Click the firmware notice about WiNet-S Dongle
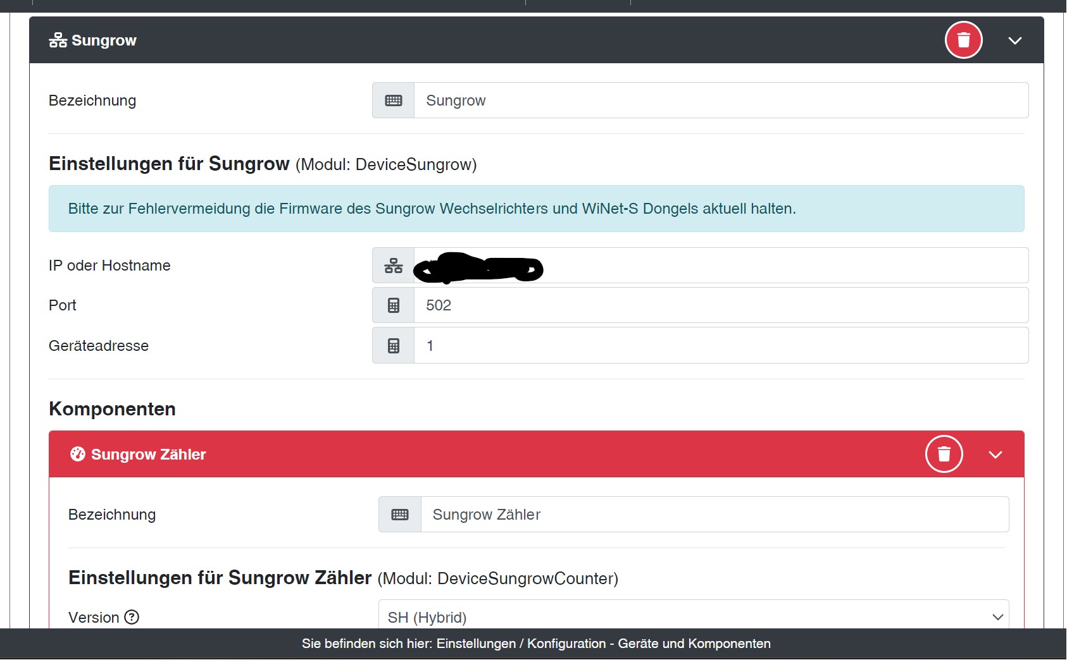This screenshot has height=660, width=1067. pos(537,209)
